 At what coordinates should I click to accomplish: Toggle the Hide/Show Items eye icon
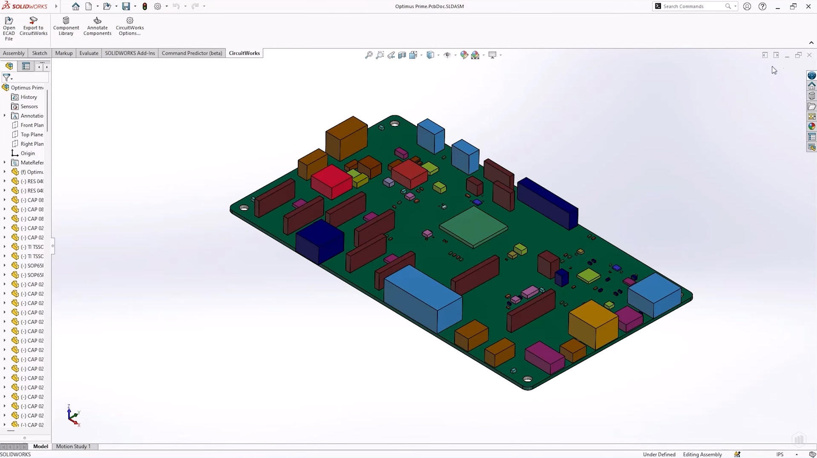tap(447, 55)
